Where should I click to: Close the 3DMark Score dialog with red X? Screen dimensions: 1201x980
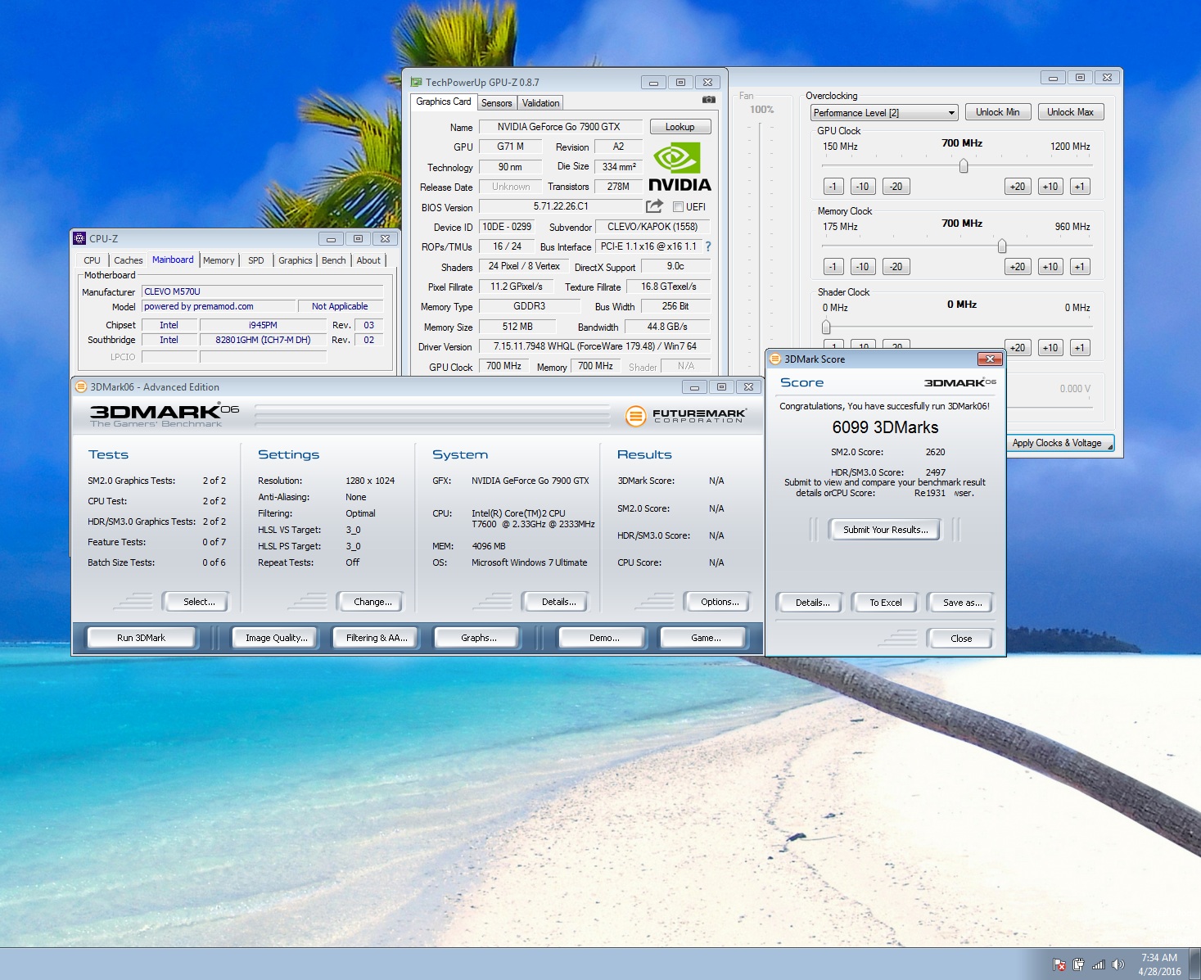click(990, 359)
